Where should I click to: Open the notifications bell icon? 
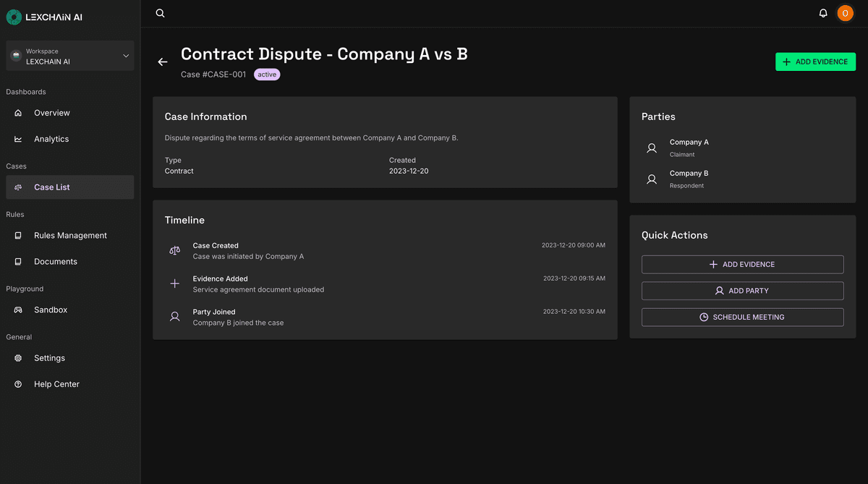tap(823, 13)
